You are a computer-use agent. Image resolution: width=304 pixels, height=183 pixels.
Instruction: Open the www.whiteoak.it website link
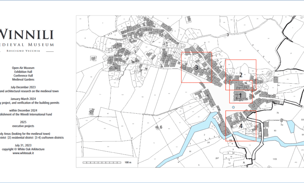pyautogui.click(x=23, y=153)
